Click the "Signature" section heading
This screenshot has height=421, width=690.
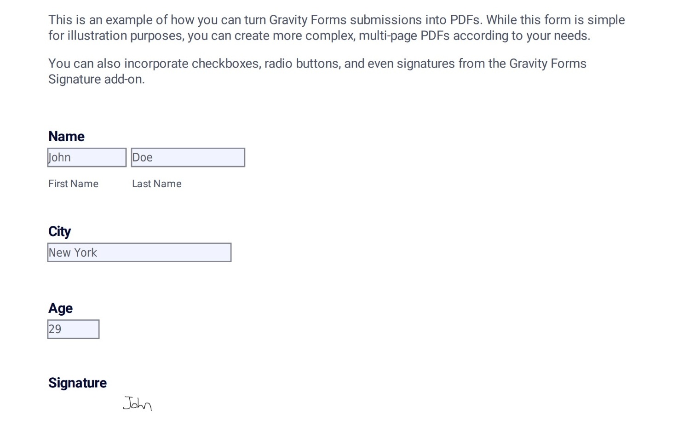[x=77, y=382]
